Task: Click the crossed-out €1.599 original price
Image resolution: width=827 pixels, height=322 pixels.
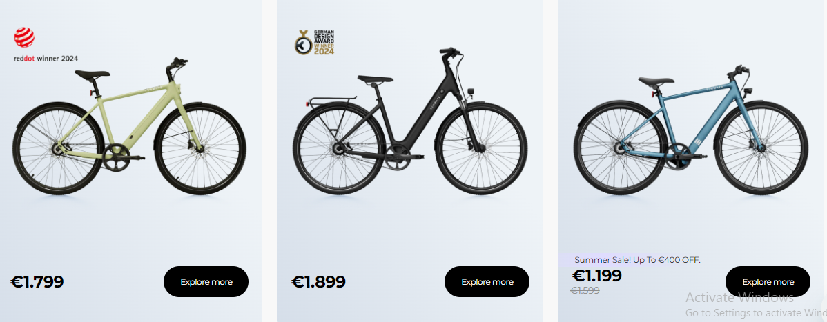Action: pos(585,291)
